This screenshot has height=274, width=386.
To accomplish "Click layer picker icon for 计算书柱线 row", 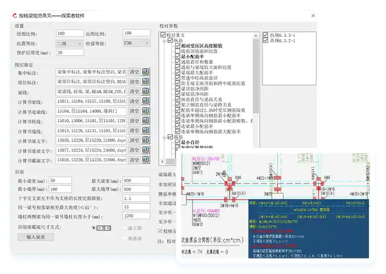I will 146,121.
